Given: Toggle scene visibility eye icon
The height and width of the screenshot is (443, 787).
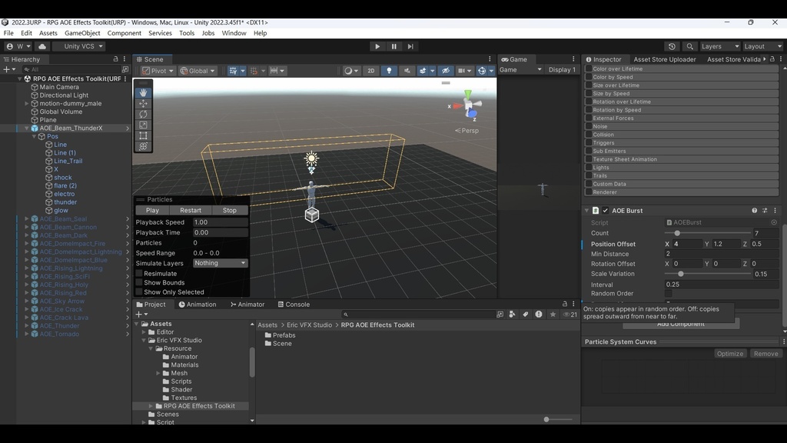Looking at the screenshot, I should [x=446, y=71].
